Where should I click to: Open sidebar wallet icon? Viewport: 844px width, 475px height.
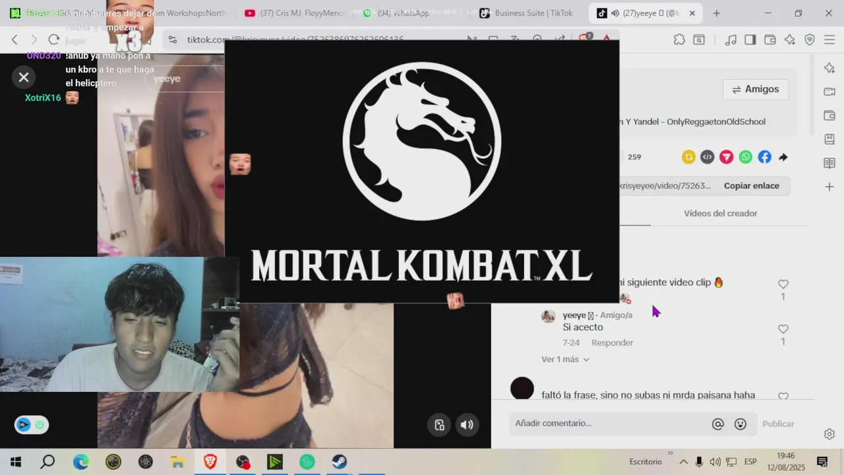[x=829, y=115]
